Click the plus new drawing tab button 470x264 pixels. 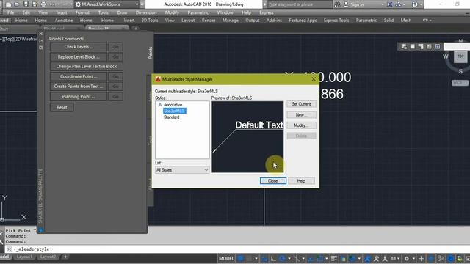[x=136, y=29]
